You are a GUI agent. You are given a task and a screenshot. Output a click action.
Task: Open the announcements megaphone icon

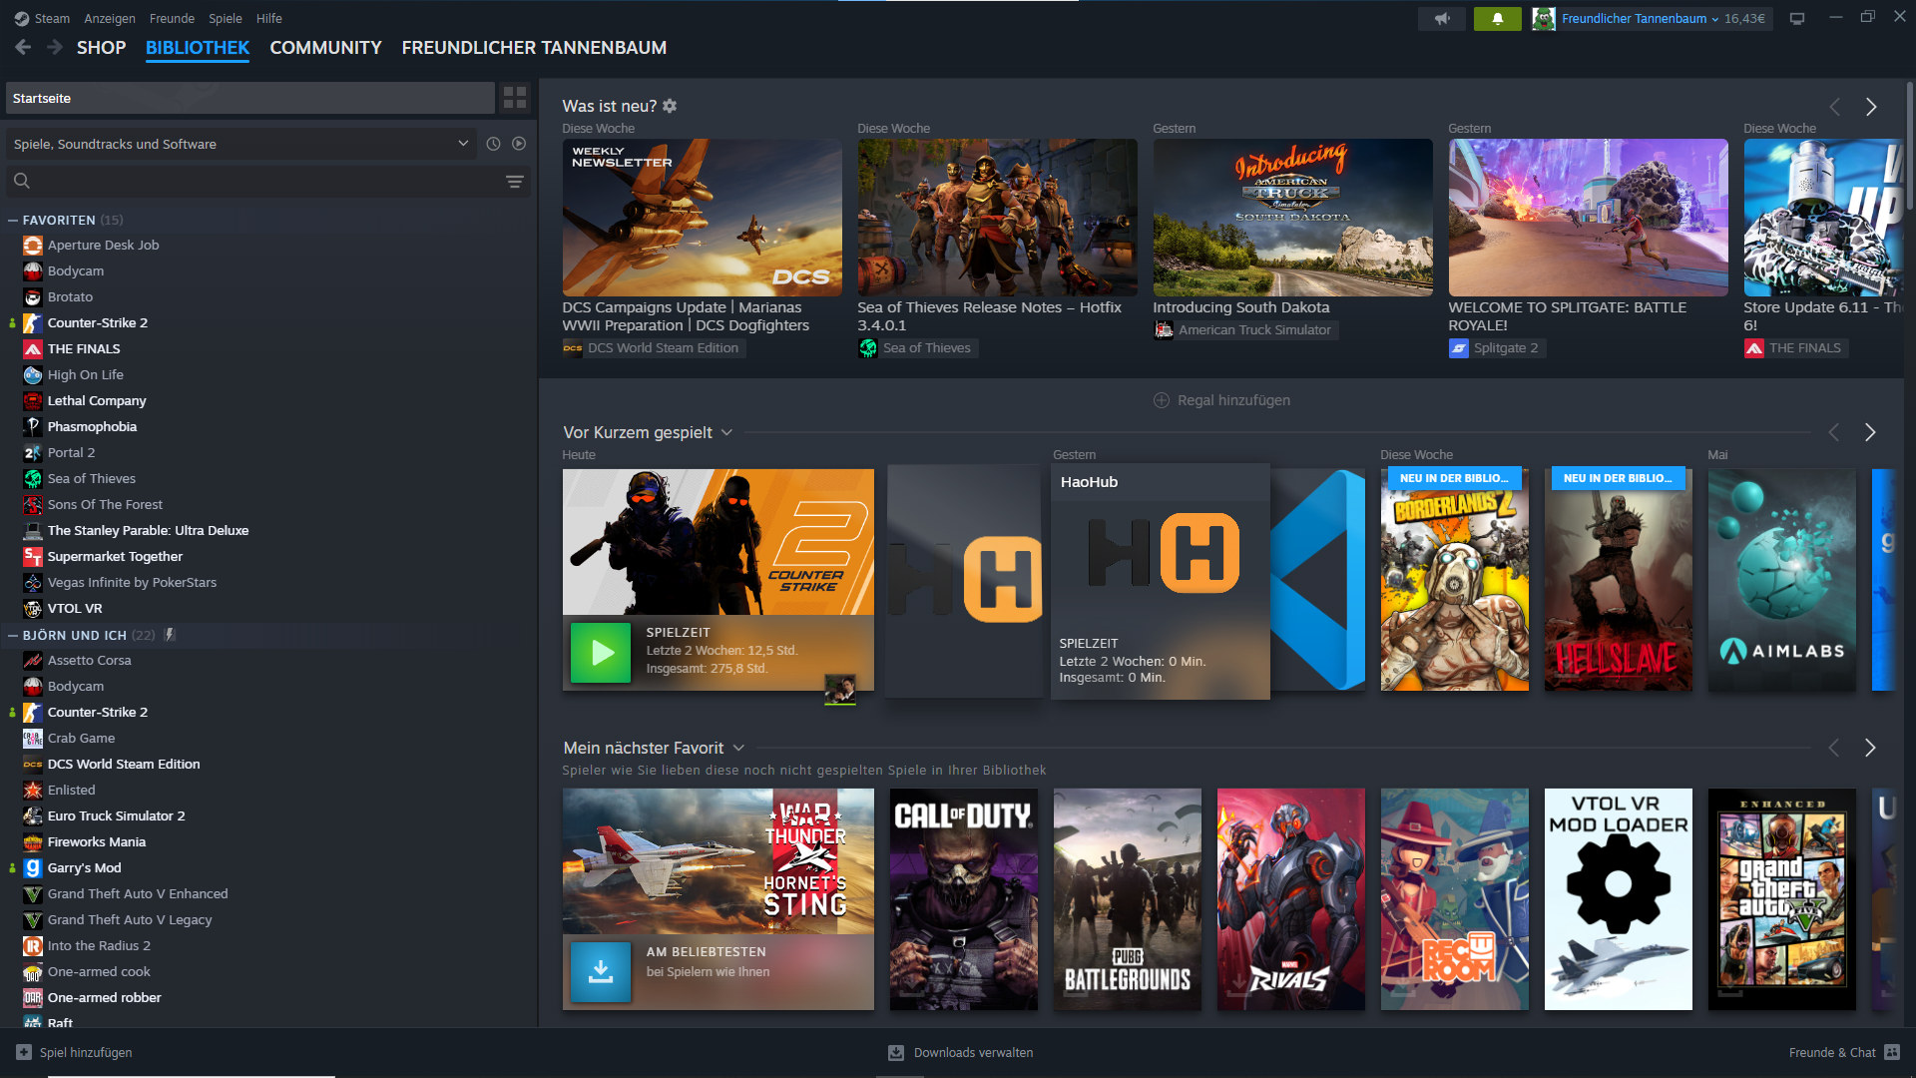tap(1442, 19)
